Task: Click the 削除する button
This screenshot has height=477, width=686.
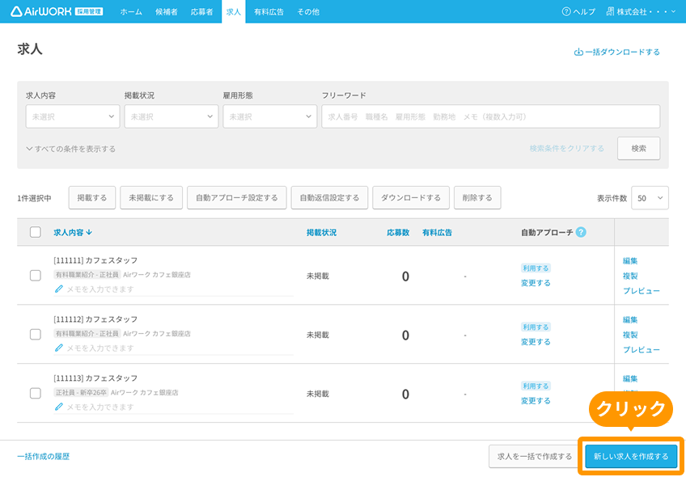Action: 477,197
